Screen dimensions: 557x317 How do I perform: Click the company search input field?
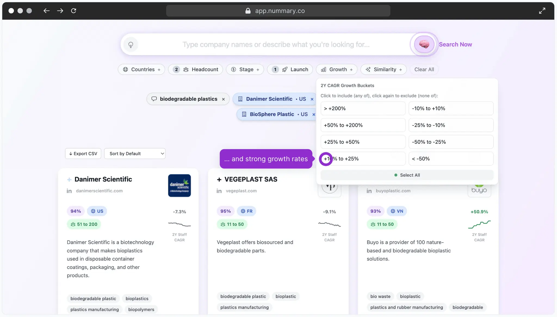pyautogui.click(x=276, y=44)
